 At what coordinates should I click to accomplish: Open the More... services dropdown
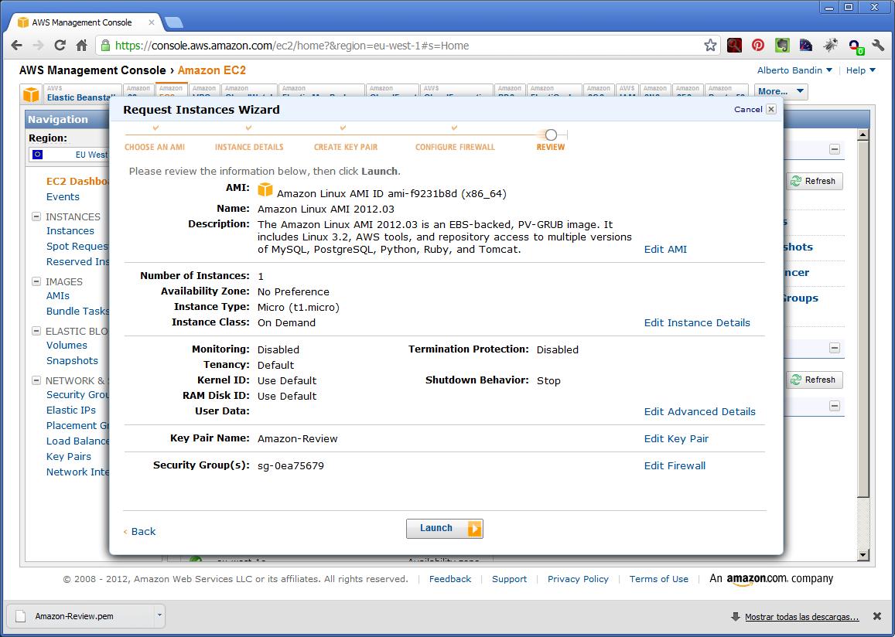781,91
